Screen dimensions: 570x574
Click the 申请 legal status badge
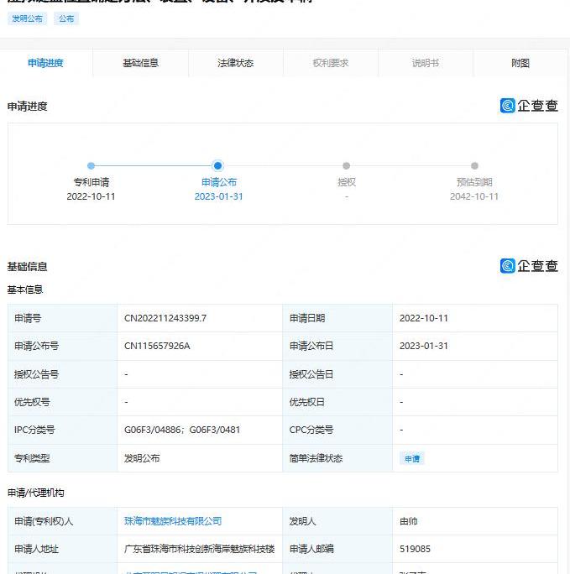[412, 458]
